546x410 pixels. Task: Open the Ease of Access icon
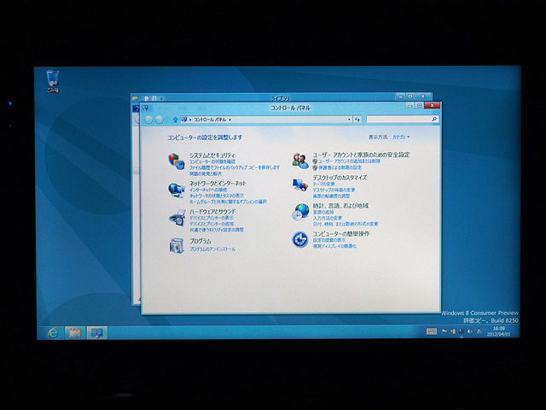(x=299, y=239)
